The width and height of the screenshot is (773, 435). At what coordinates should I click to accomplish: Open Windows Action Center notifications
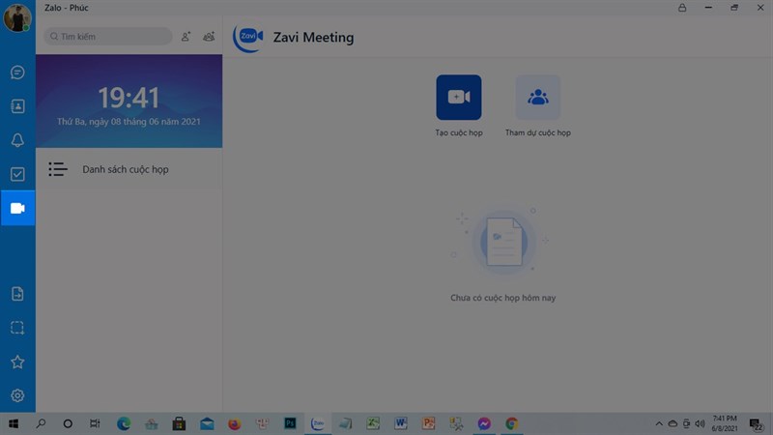point(756,423)
